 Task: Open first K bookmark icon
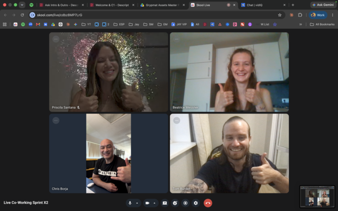(x=97, y=24)
